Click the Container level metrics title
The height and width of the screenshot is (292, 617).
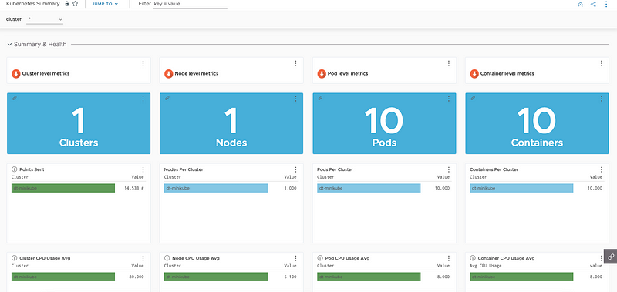point(507,73)
